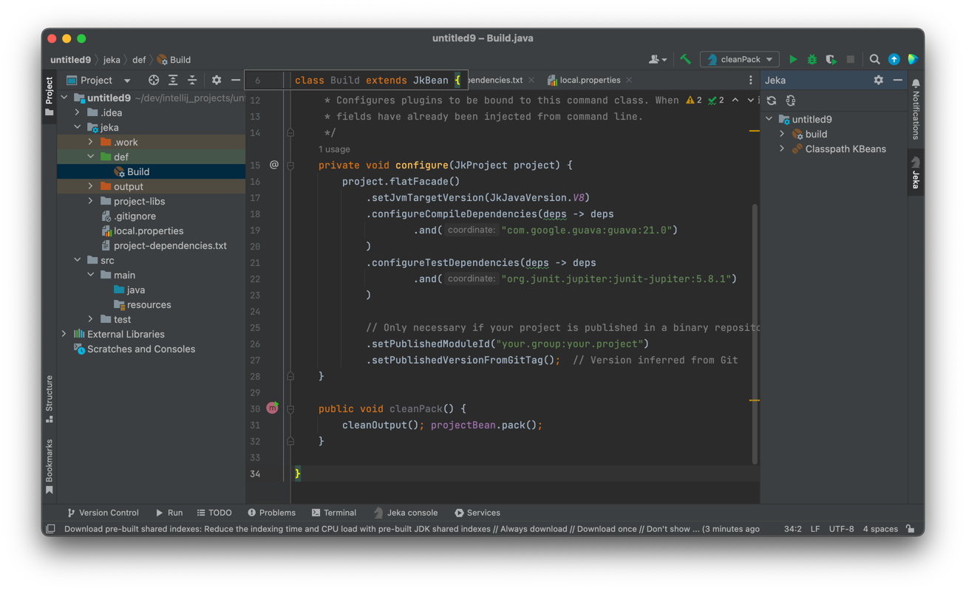Expand the output folder
The height and width of the screenshot is (591, 966).
[x=91, y=186]
